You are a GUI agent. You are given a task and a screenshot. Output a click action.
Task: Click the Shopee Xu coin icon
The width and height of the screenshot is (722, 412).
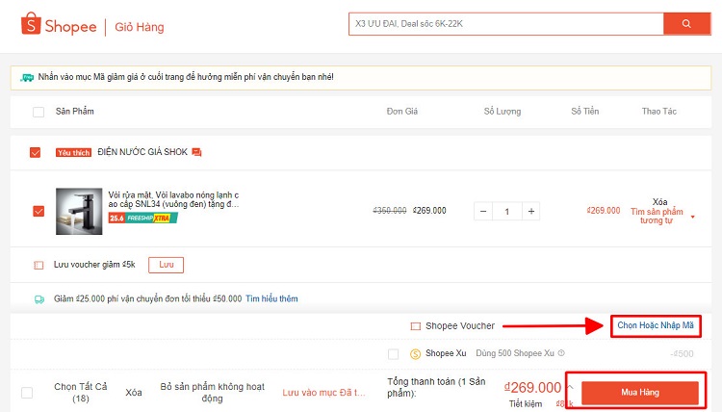[416, 353]
